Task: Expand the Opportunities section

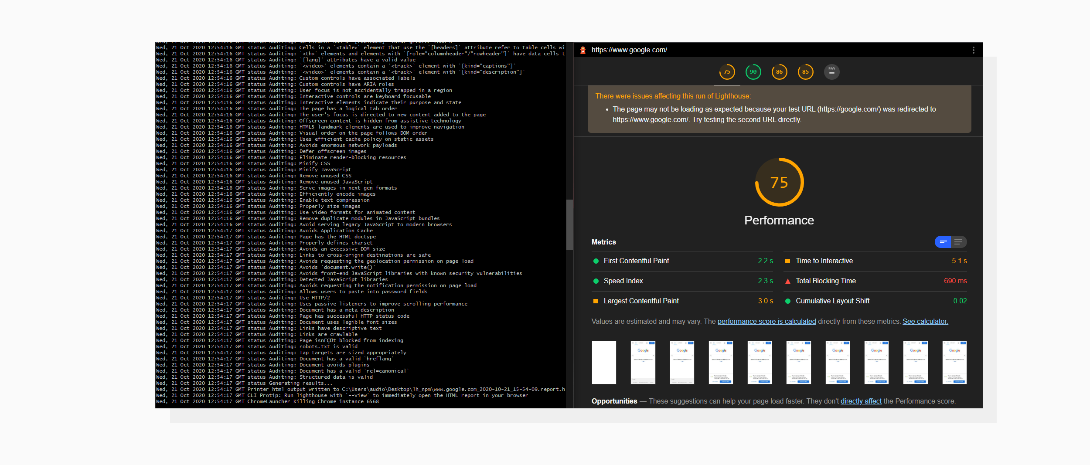Action: [x=615, y=401]
